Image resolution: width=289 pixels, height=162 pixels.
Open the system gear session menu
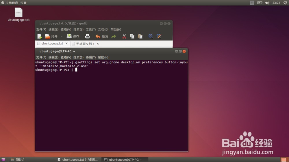tap(285, 3)
